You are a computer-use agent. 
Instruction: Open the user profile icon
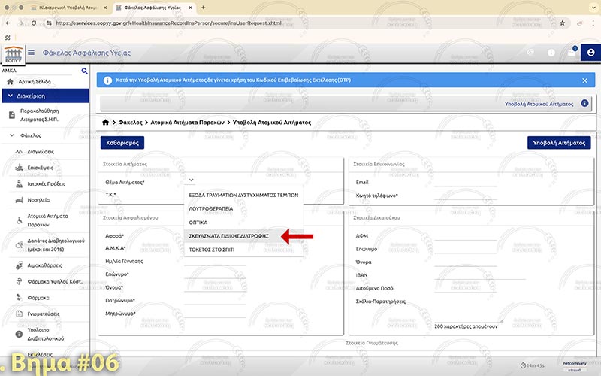click(x=590, y=53)
